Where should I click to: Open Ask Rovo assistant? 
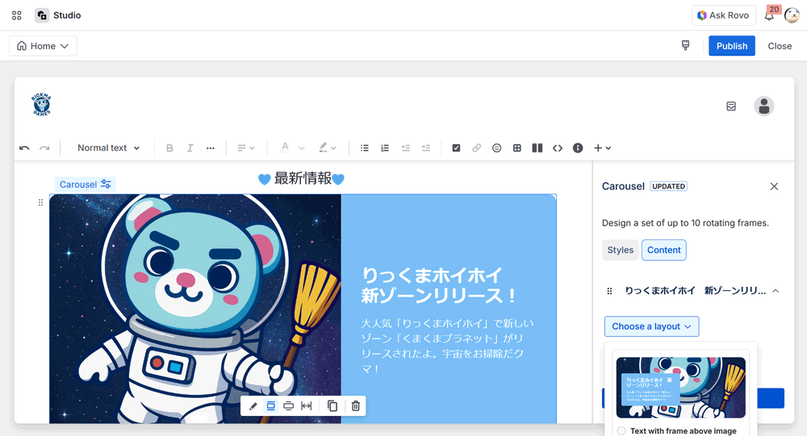pos(724,15)
